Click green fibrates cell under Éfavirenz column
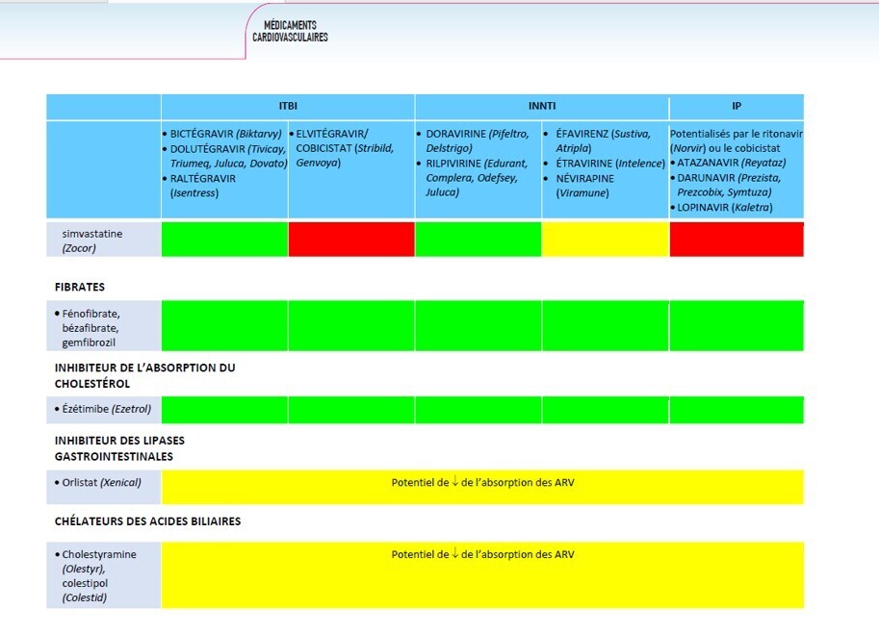The width and height of the screenshot is (879, 634). click(606, 326)
